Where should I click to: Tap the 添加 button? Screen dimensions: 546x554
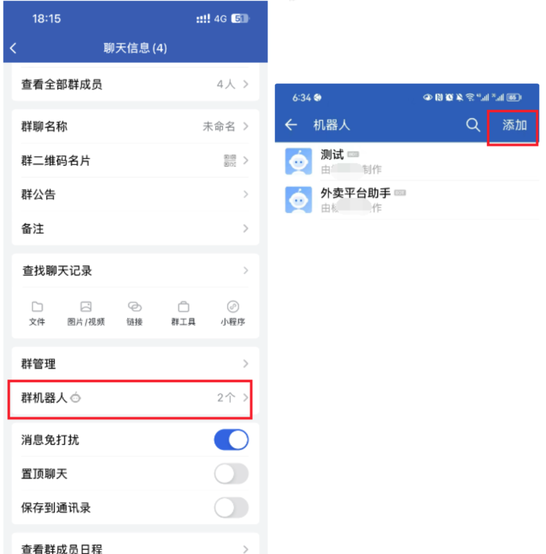514,126
